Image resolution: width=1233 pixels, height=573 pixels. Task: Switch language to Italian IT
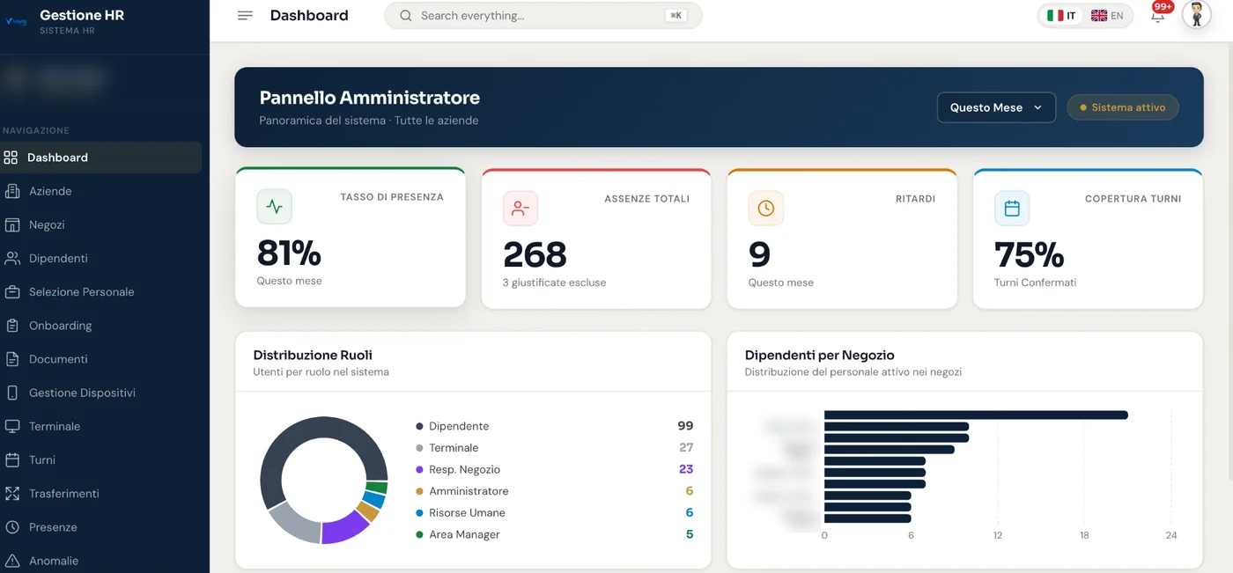coord(1061,16)
